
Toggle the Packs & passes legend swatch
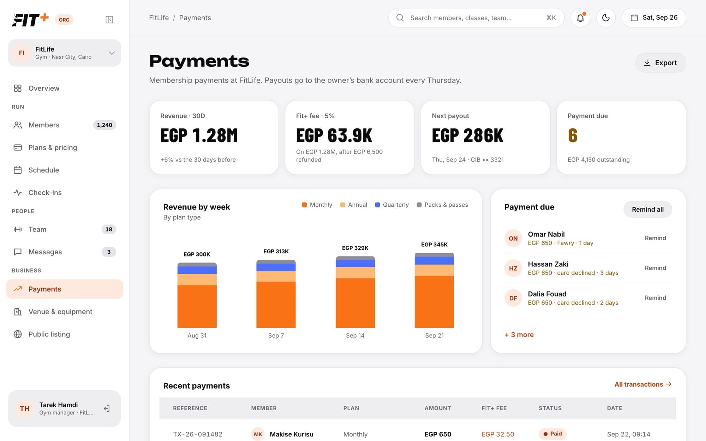[419, 205]
